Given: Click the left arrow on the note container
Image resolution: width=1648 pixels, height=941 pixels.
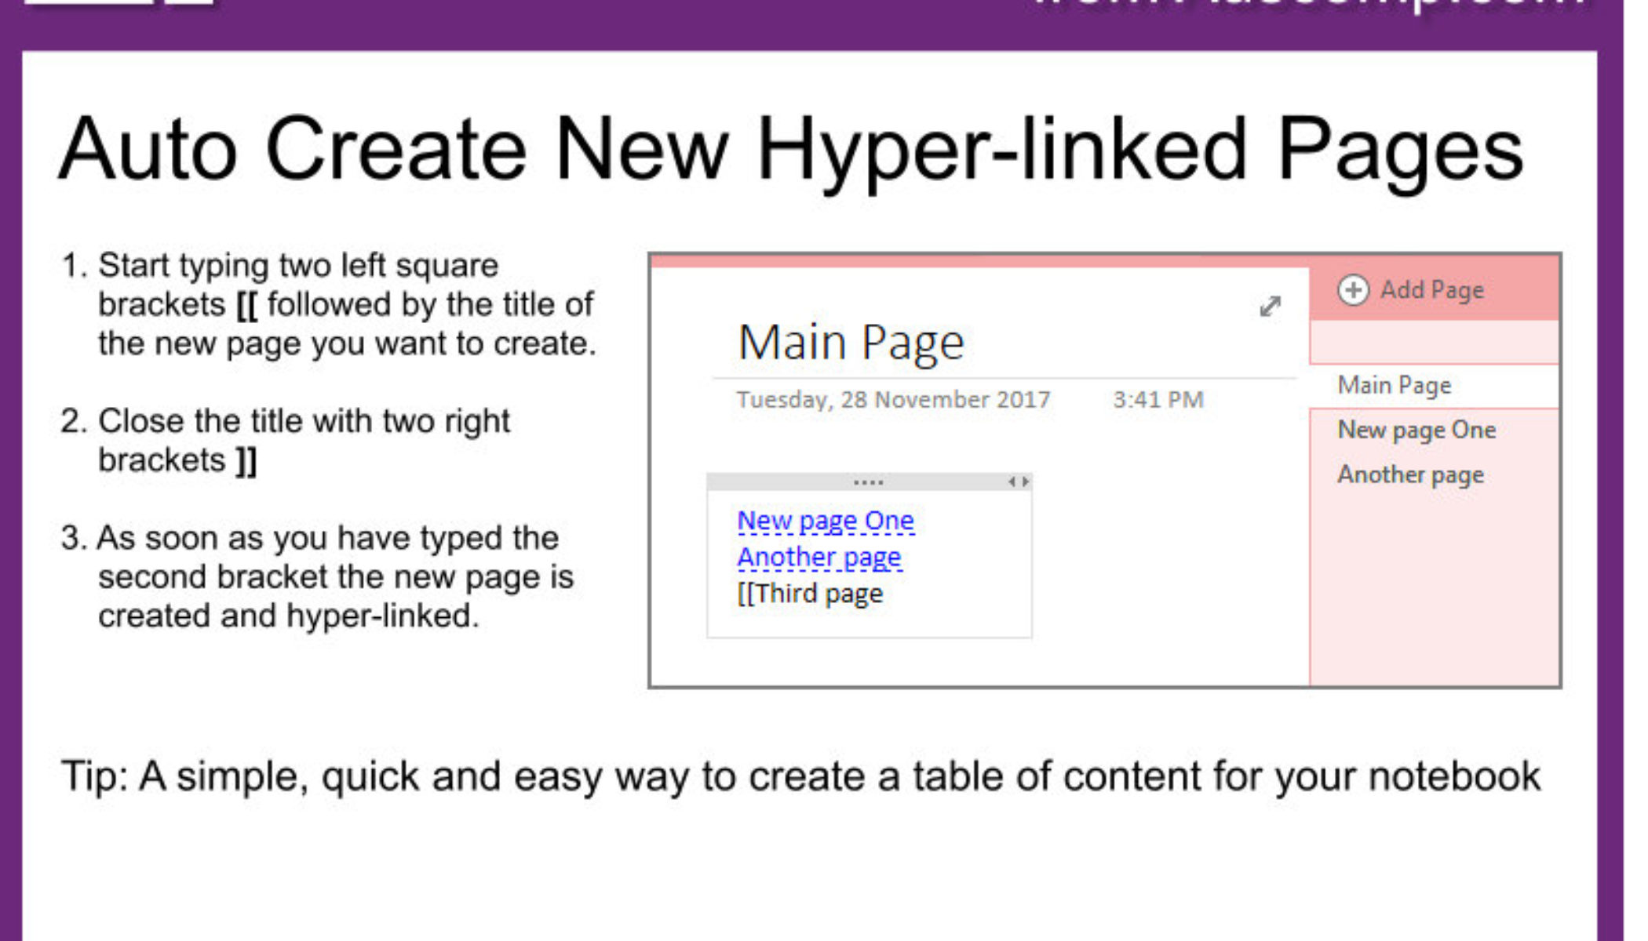Looking at the screenshot, I should tap(1012, 481).
